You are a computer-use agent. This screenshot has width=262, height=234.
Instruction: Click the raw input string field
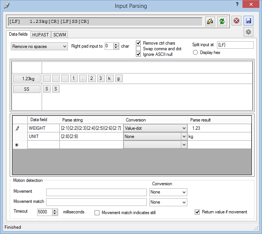[105, 21]
